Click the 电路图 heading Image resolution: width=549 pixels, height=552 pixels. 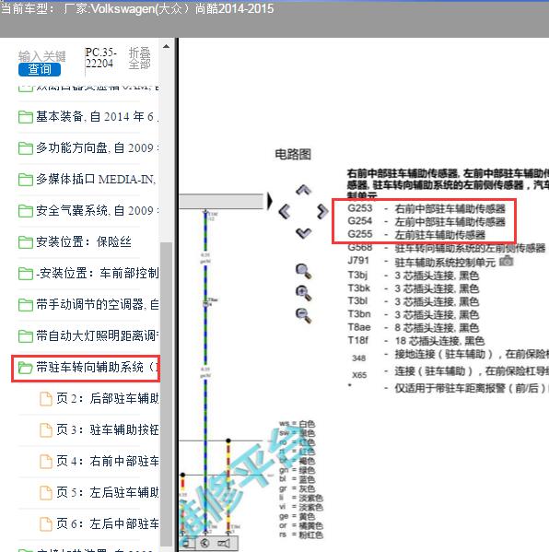point(293,155)
